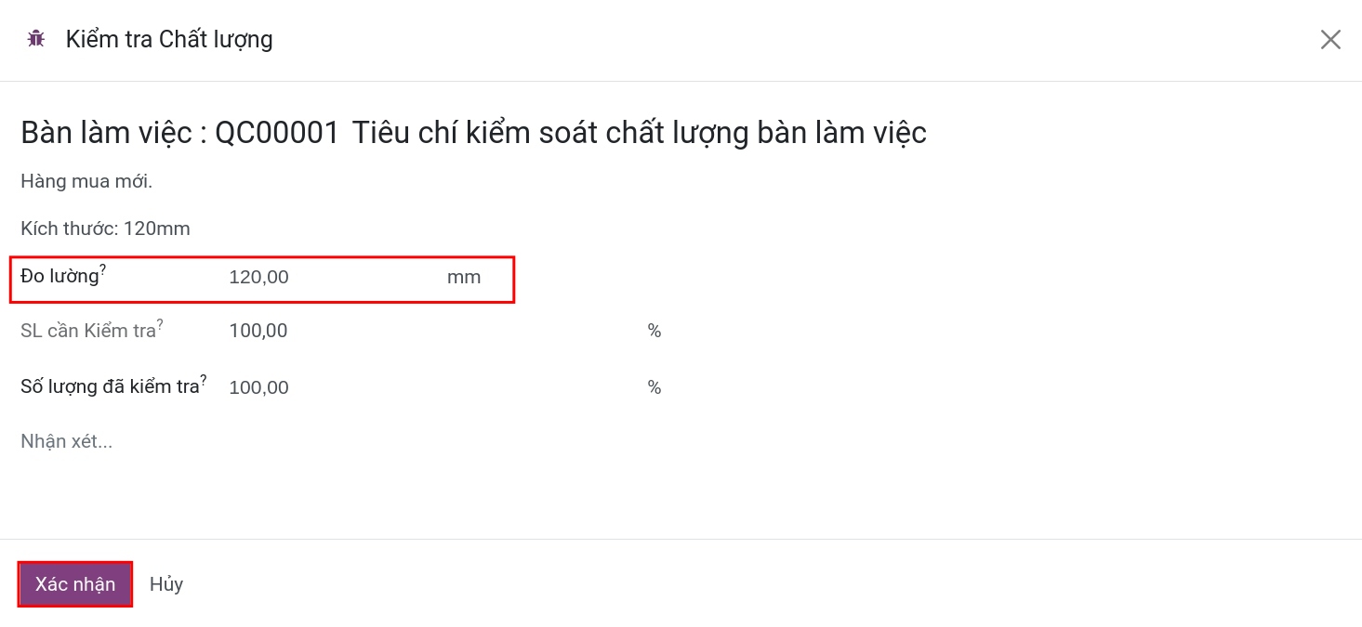
Task: Click the Nhận xét comment field
Action: [x=66, y=440]
